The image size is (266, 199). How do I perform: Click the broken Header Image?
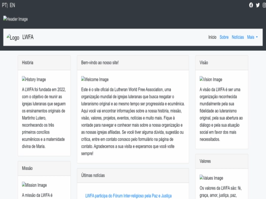point(15,19)
